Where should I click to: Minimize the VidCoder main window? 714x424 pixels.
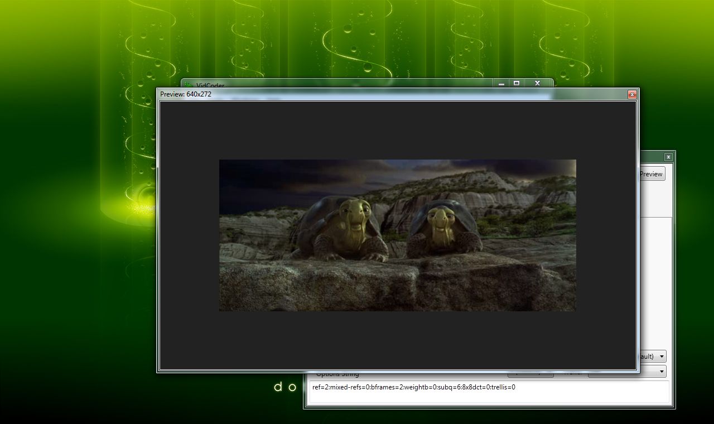(x=501, y=83)
